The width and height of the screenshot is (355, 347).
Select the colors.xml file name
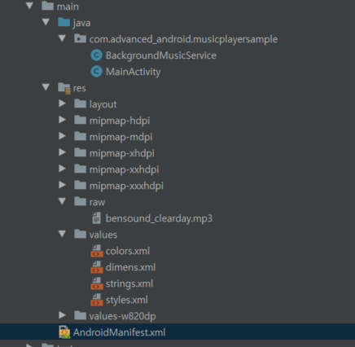pos(128,251)
